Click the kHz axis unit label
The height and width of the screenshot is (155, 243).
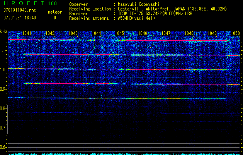[3, 31]
